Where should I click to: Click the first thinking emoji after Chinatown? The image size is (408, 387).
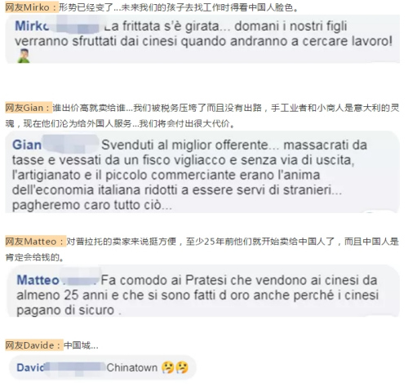(168, 367)
